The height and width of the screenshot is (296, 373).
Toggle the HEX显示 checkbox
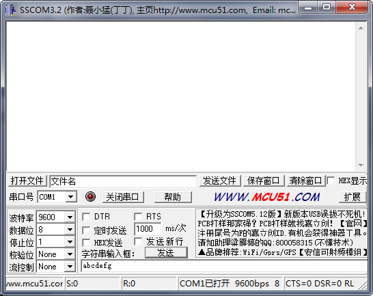331,180
